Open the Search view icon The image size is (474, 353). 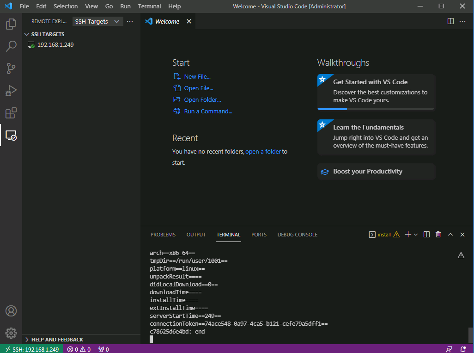point(11,46)
